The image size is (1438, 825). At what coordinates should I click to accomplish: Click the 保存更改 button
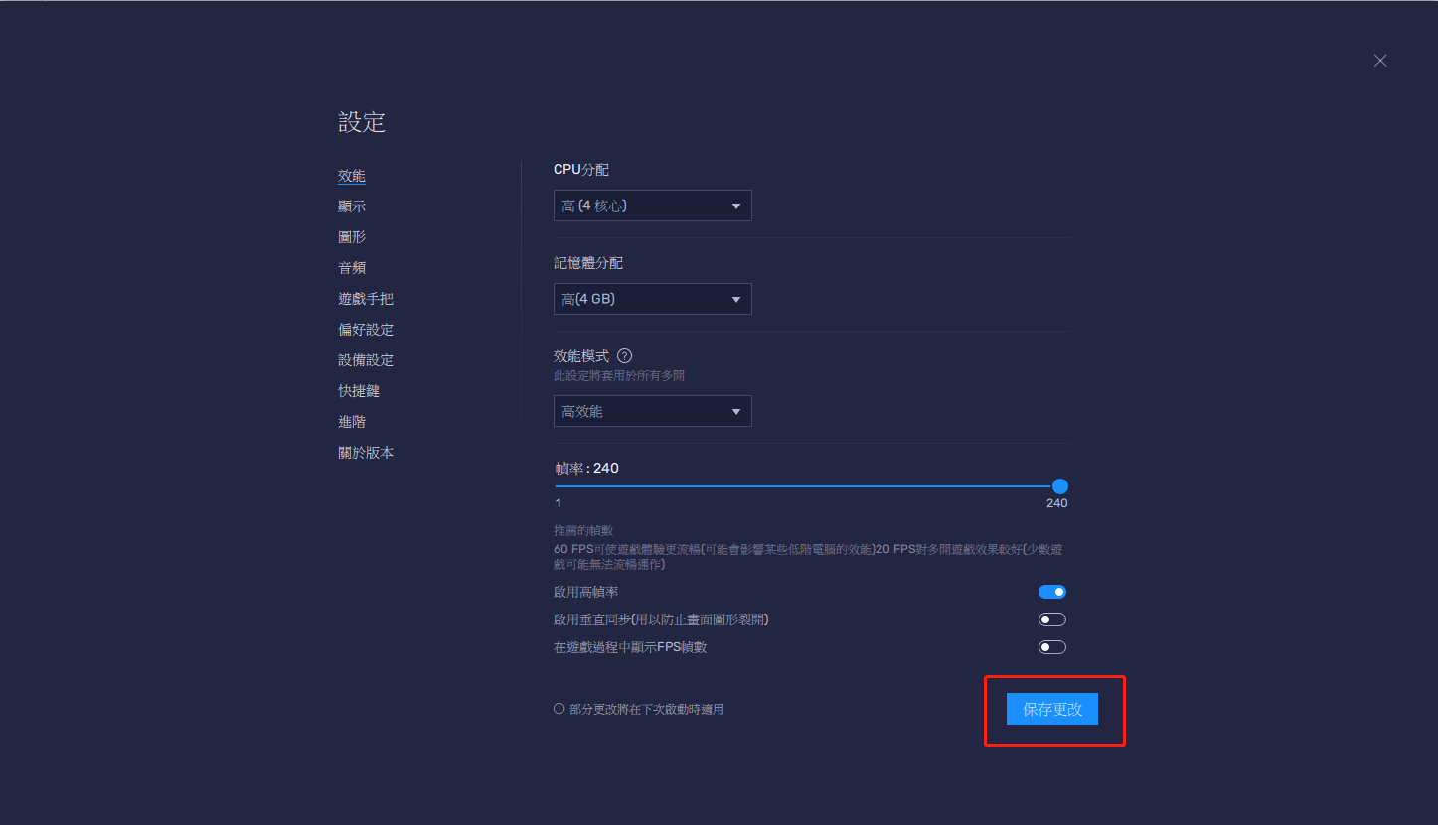click(x=1052, y=709)
